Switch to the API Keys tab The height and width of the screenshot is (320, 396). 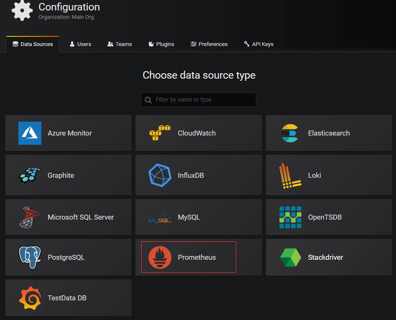tap(258, 44)
